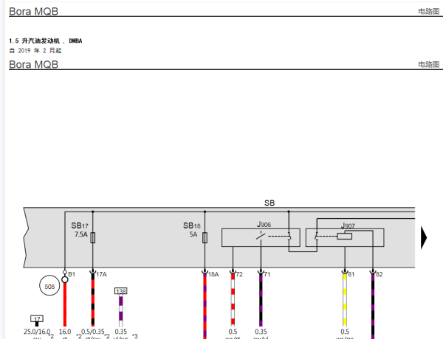Select the white/red wire at pin 72
This screenshot has width=443, height=339.
(x=233, y=301)
